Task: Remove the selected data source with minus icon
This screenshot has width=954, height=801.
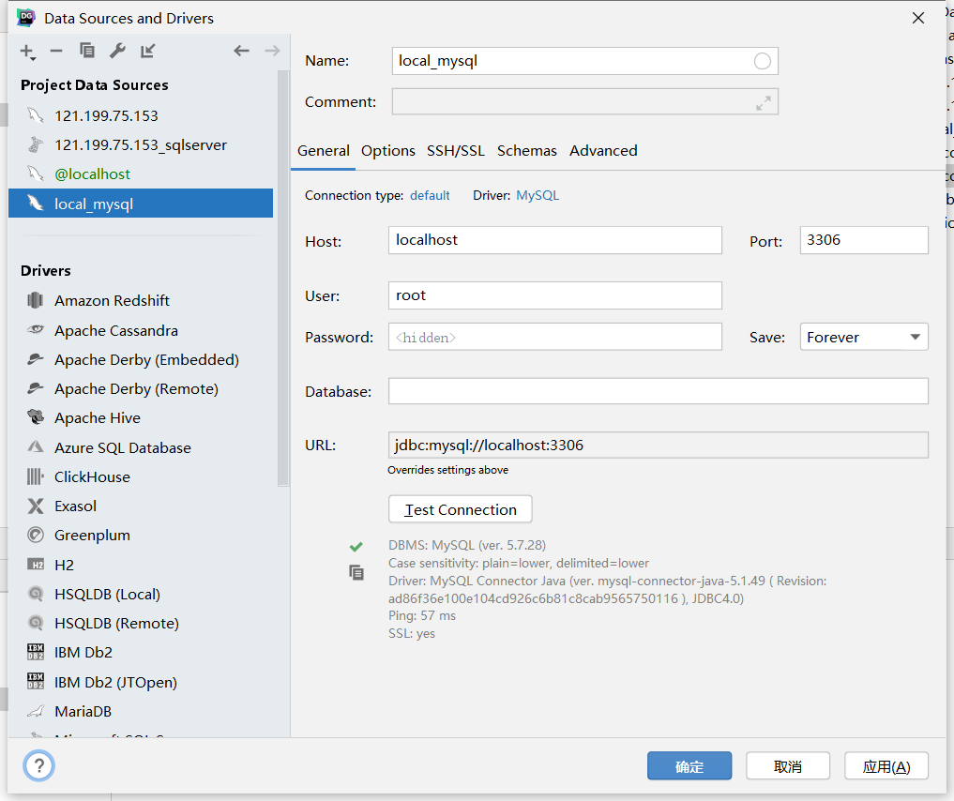Action: [56, 51]
